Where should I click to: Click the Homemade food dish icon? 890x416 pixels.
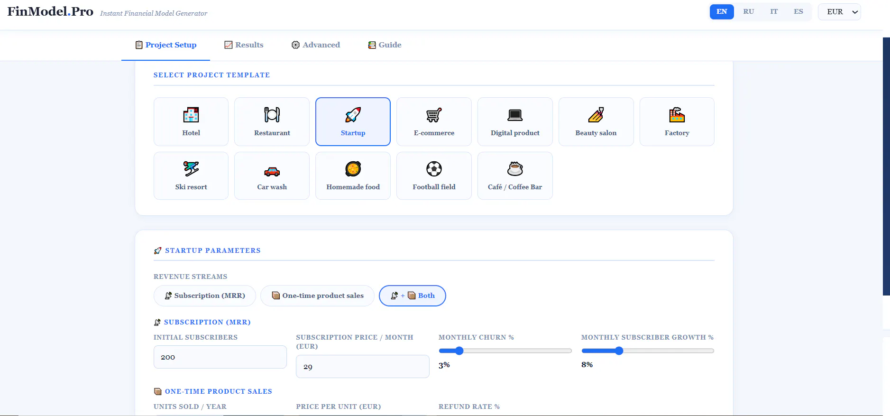(353, 169)
